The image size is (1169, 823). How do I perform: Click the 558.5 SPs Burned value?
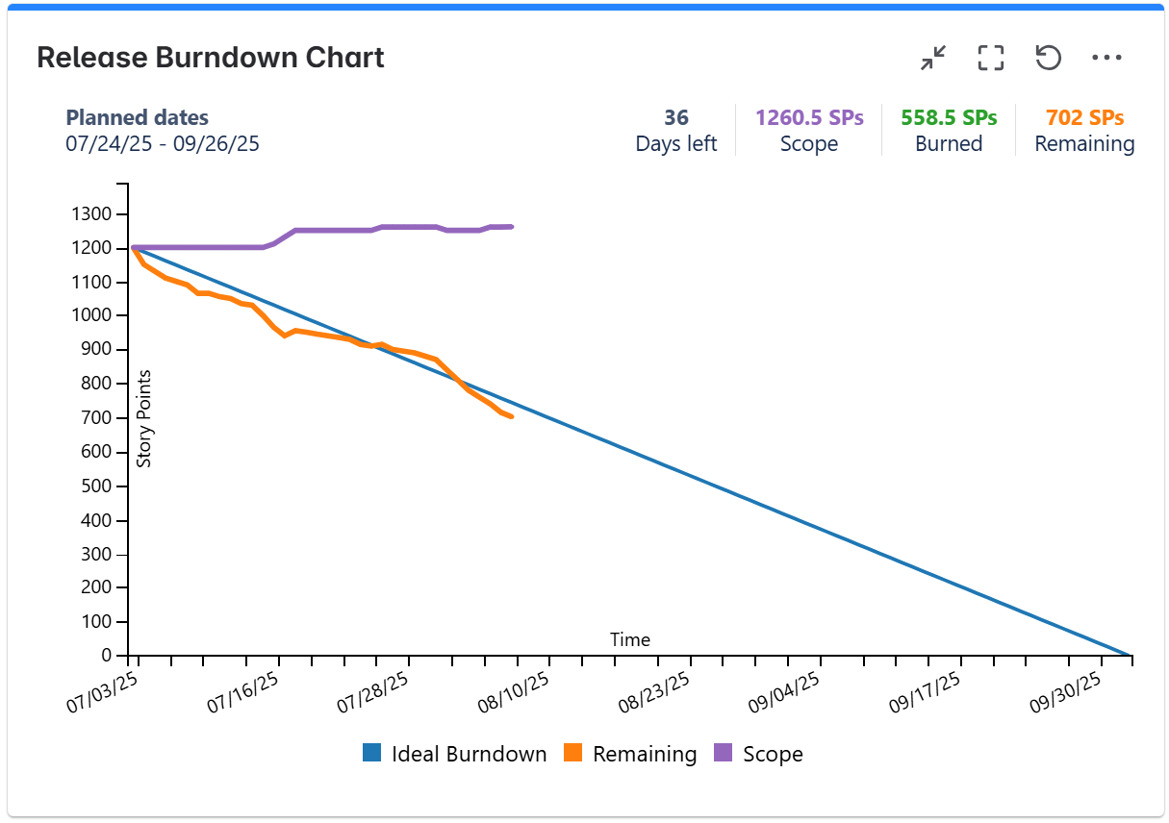click(x=949, y=118)
